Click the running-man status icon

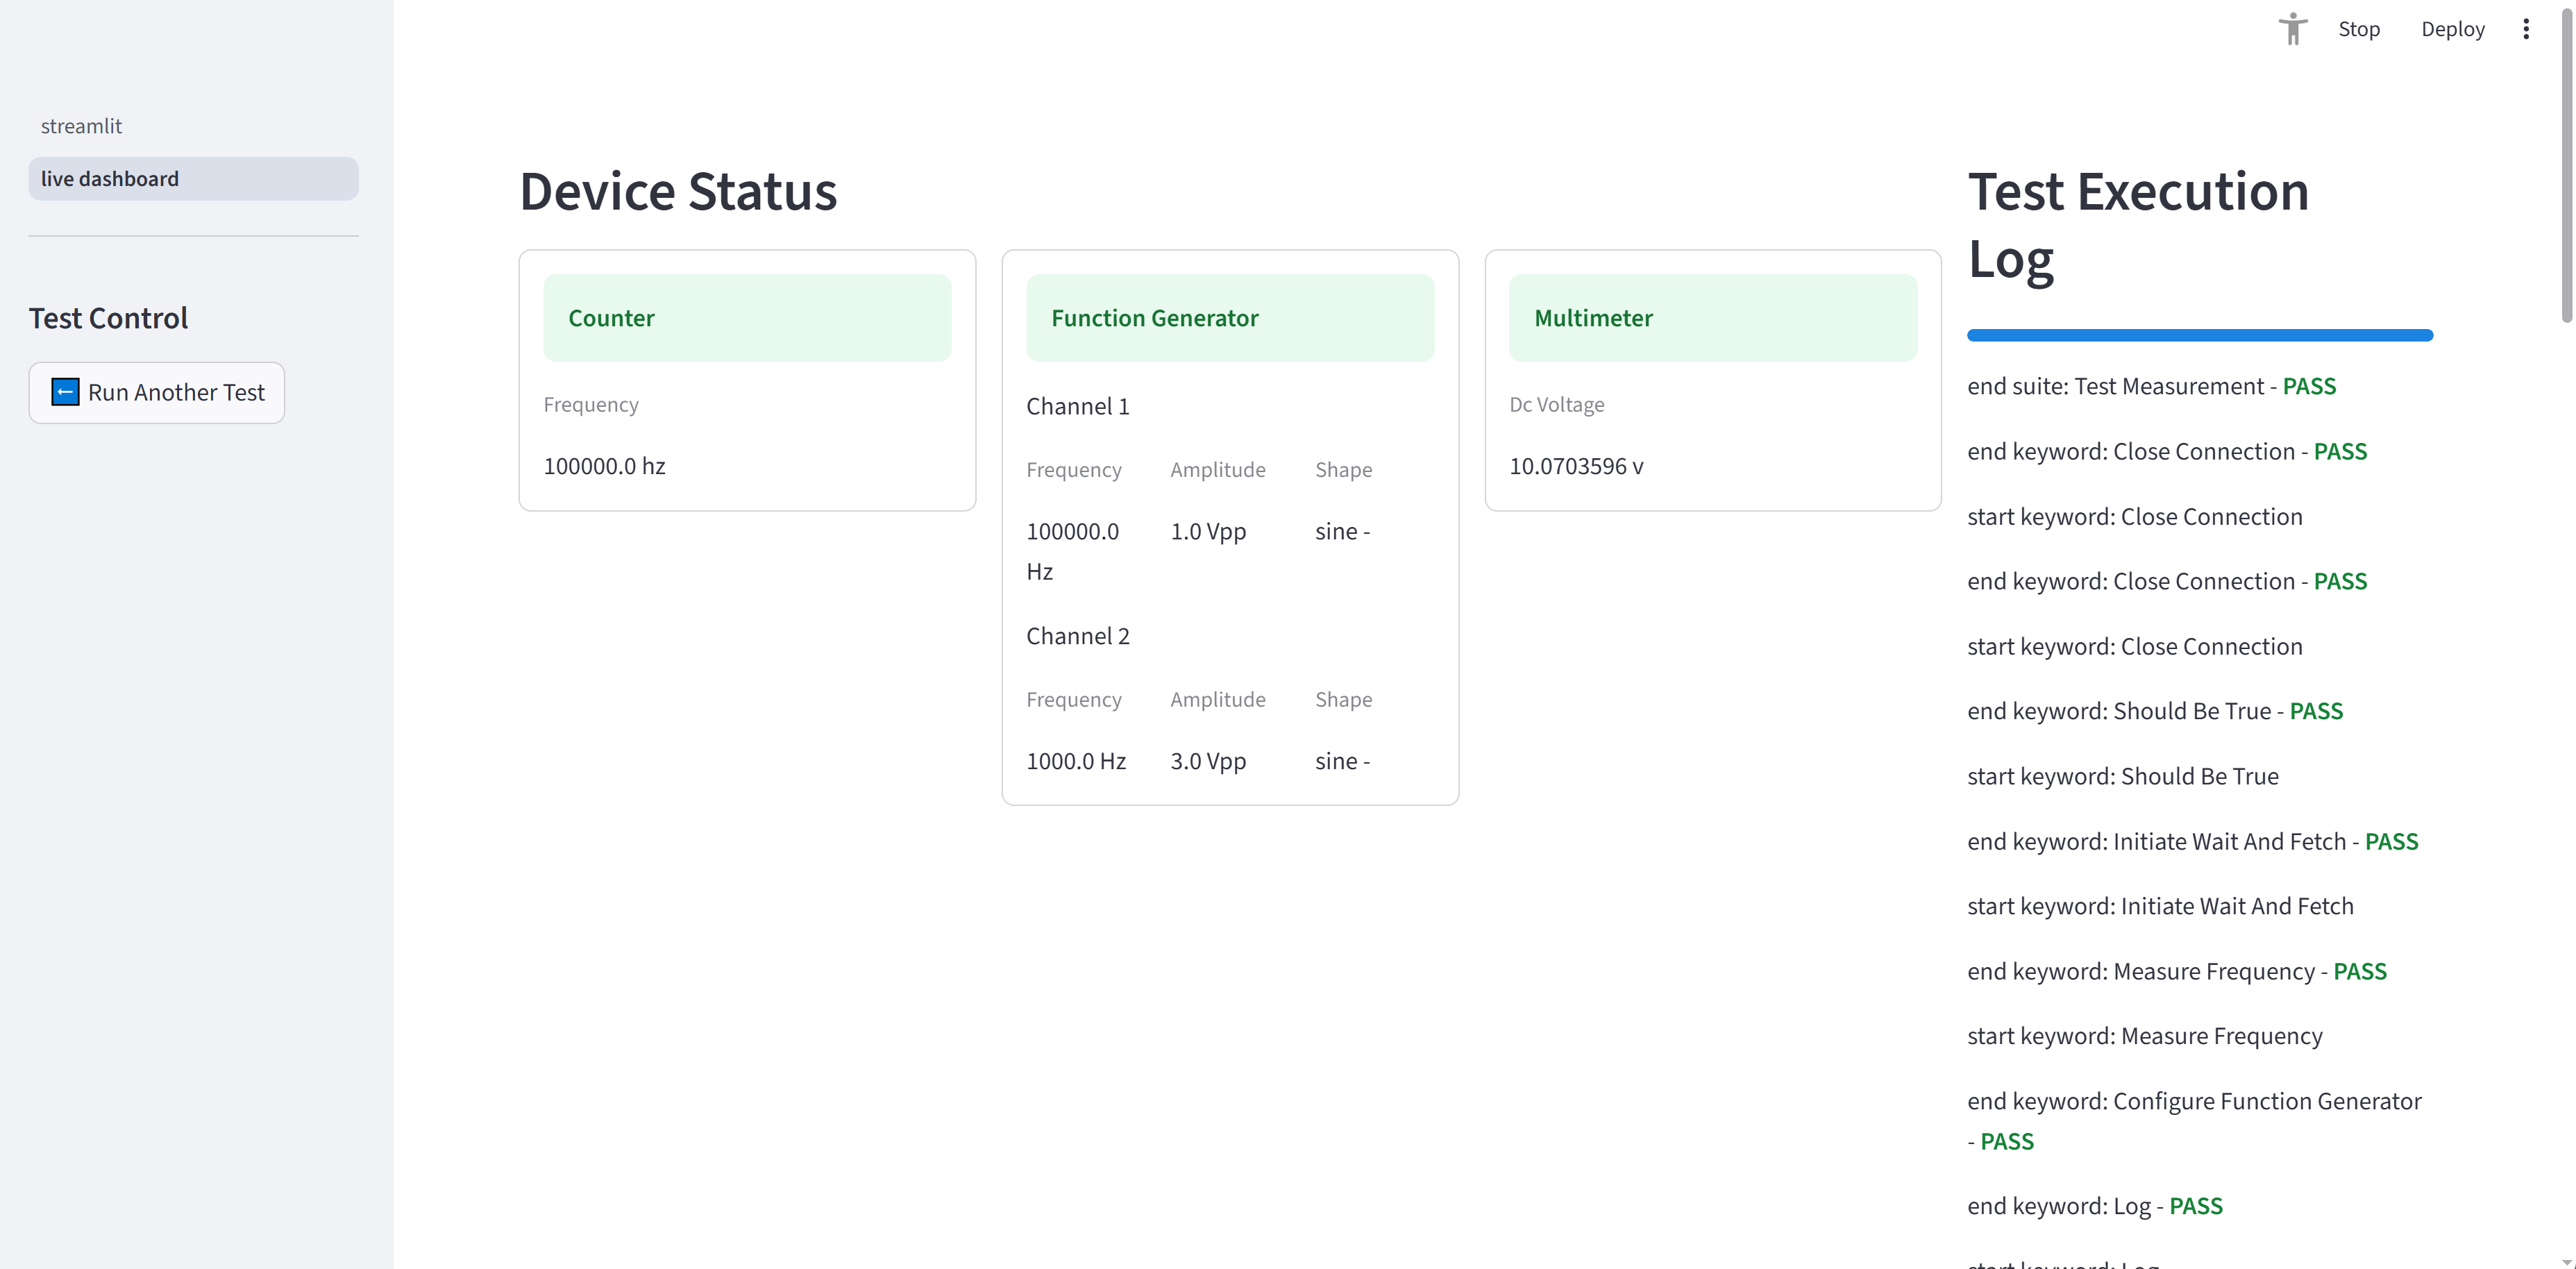pyautogui.click(x=2292, y=29)
